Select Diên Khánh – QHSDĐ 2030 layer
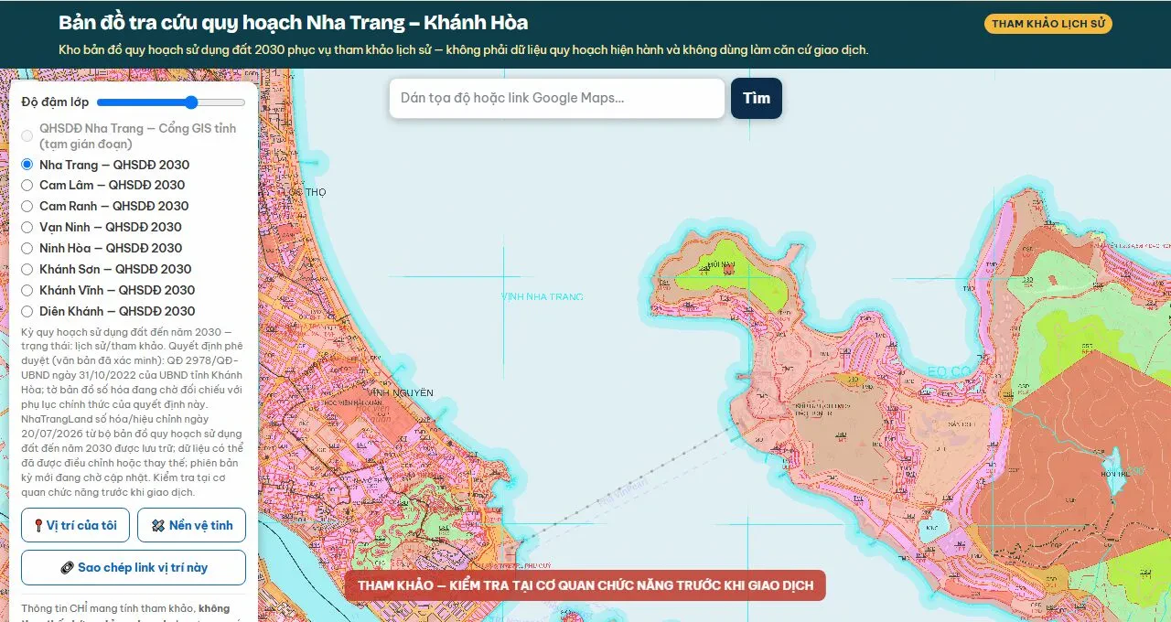 [x=27, y=312]
